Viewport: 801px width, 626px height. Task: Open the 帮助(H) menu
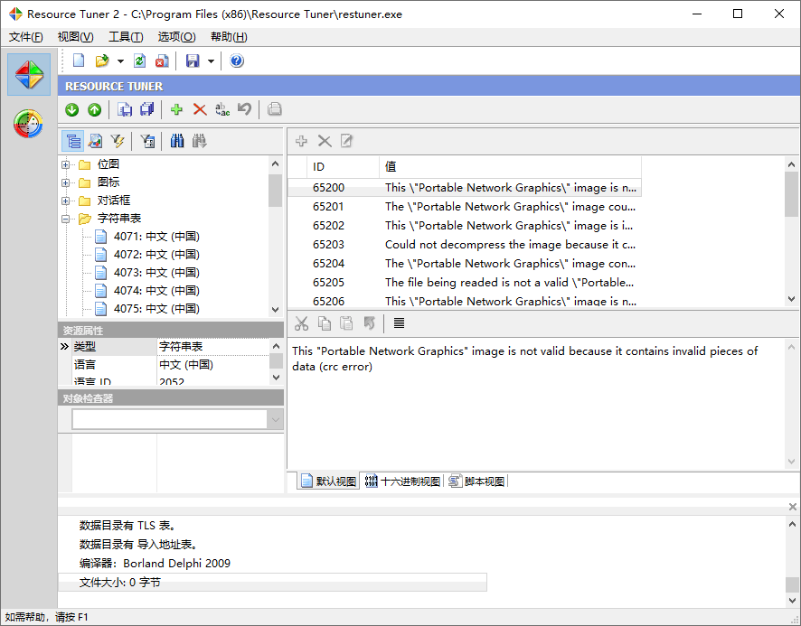point(229,37)
